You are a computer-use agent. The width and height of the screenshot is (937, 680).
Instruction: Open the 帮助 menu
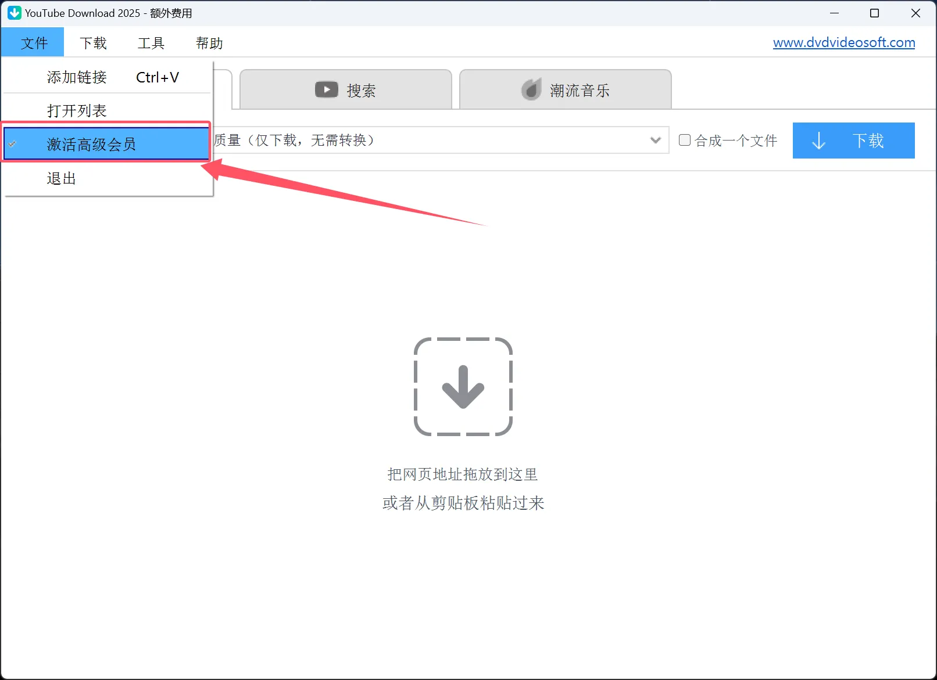pos(209,43)
